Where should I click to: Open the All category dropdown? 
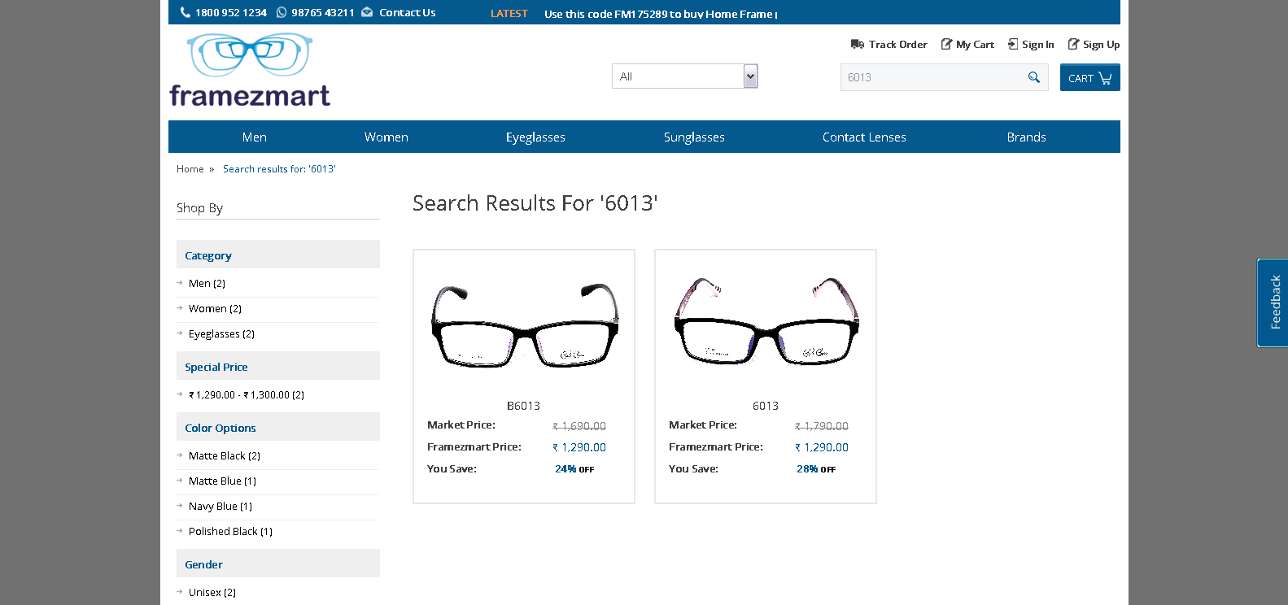tap(684, 76)
